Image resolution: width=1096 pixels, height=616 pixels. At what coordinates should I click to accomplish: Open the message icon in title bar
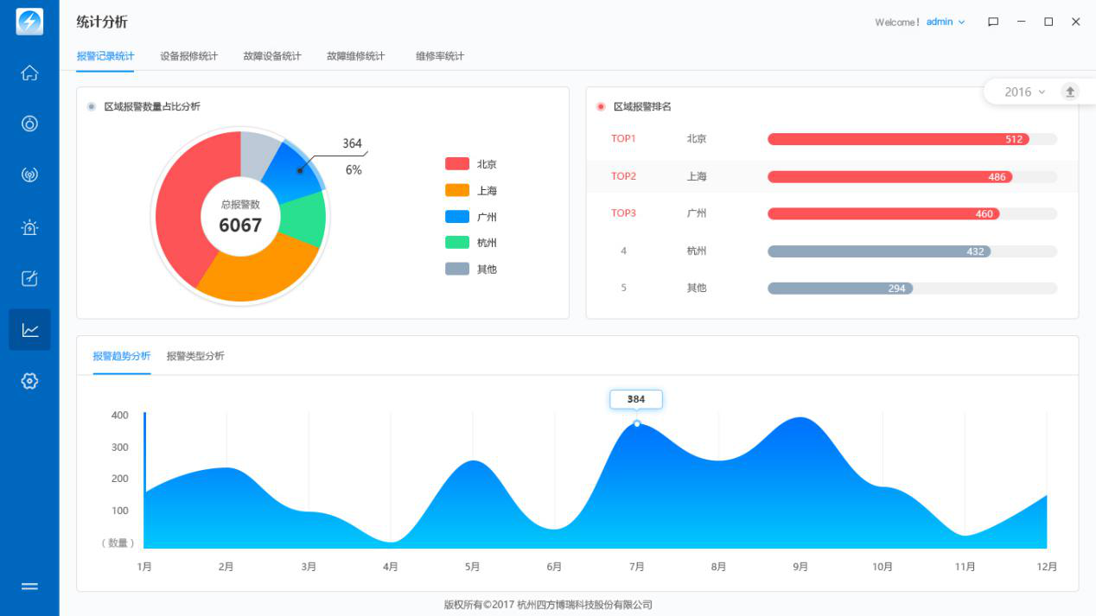pyautogui.click(x=993, y=22)
